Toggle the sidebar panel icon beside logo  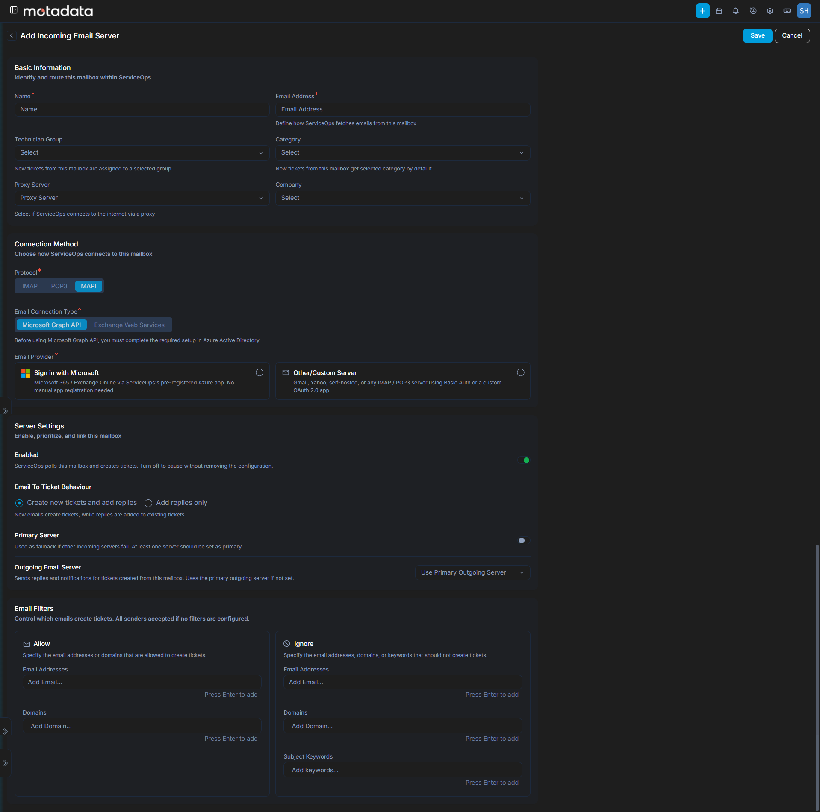[14, 10]
